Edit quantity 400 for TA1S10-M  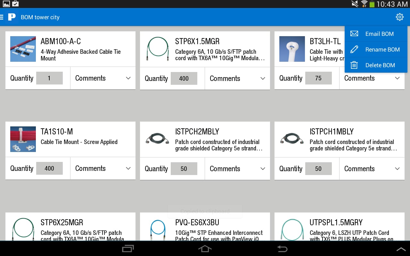click(x=49, y=168)
